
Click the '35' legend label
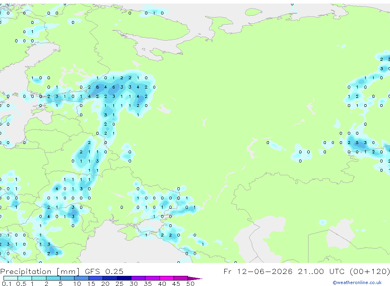pos(148,284)
